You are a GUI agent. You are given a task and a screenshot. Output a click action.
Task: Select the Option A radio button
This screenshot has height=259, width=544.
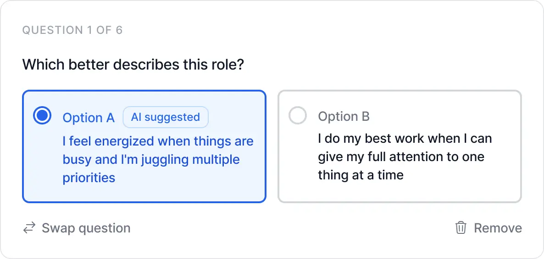click(42, 116)
